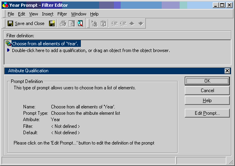Close the Attribute Qualification pane
This screenshot has height=166, width=235.
227,71
